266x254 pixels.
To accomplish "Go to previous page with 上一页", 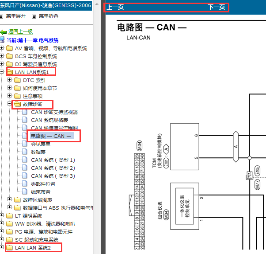I will point(115,7).
